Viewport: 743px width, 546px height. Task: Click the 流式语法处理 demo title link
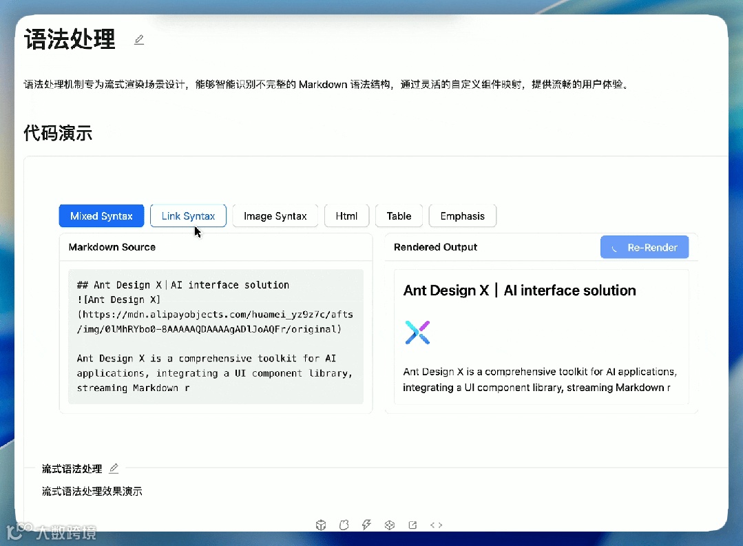click(x=72, y=469)
